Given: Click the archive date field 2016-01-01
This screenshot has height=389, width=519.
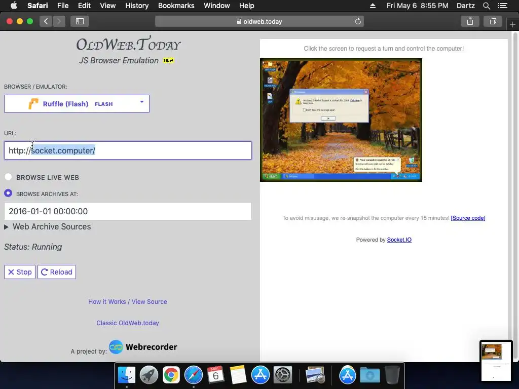Looking at the screenshot, I should [x=128, y=211].
